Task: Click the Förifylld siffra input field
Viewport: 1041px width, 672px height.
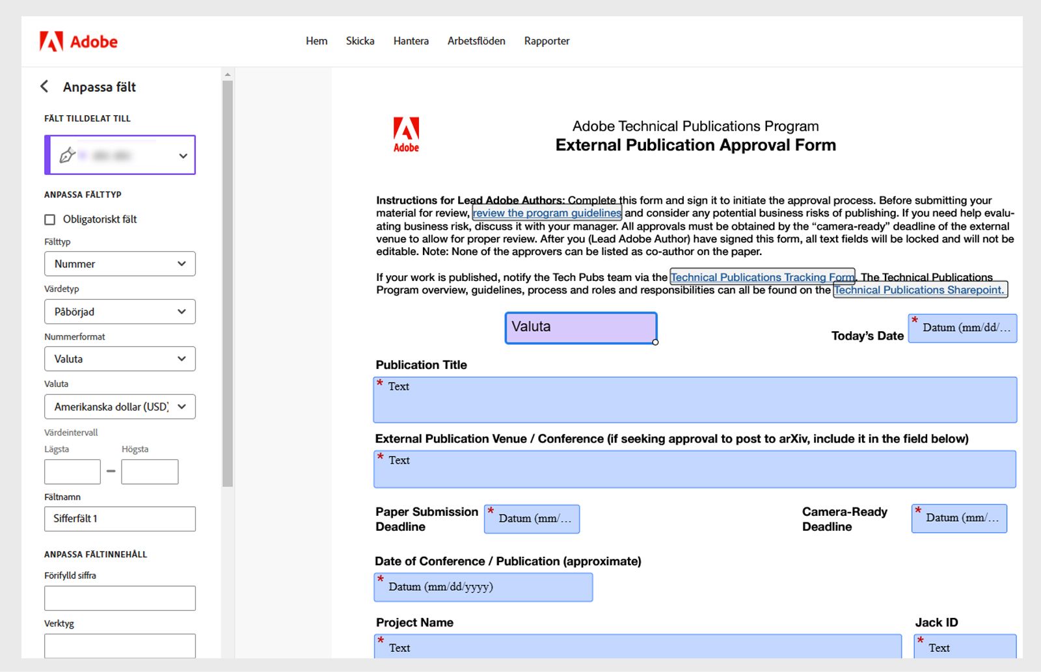Action: point(120,598)
